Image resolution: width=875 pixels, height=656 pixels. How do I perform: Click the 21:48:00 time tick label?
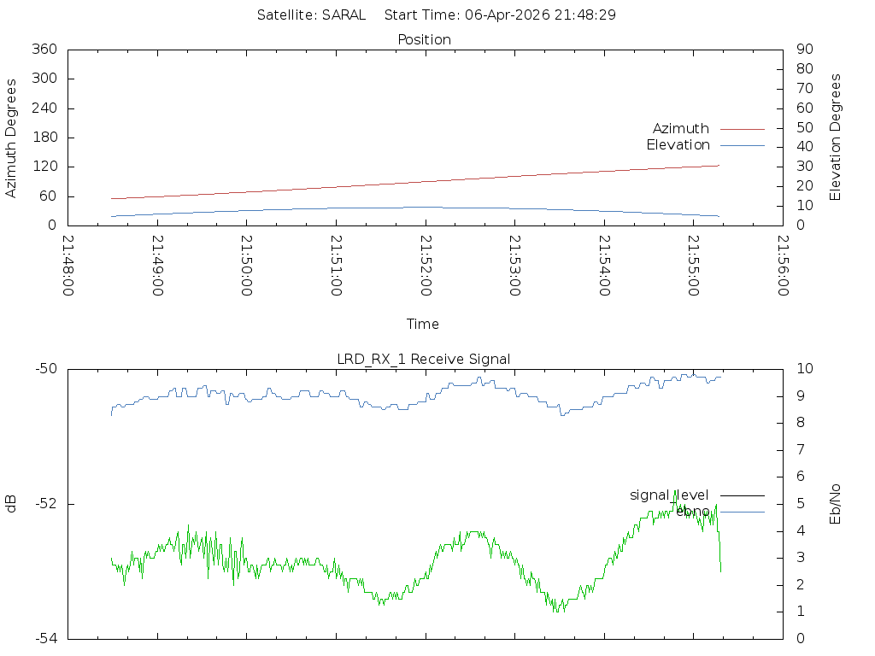pyautogui.click(x=69, y=266)
